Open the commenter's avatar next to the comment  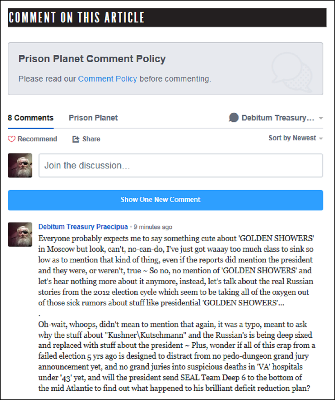click(x=20, y=234)
